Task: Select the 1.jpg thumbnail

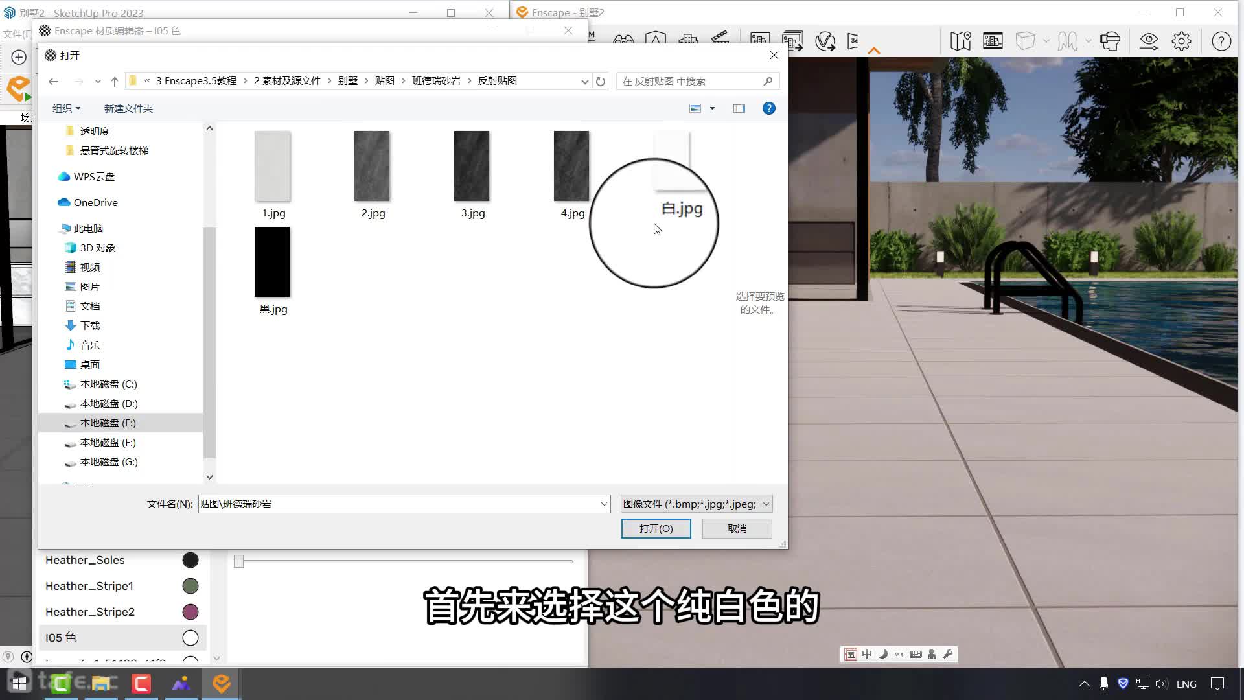Action: point(273,166)
